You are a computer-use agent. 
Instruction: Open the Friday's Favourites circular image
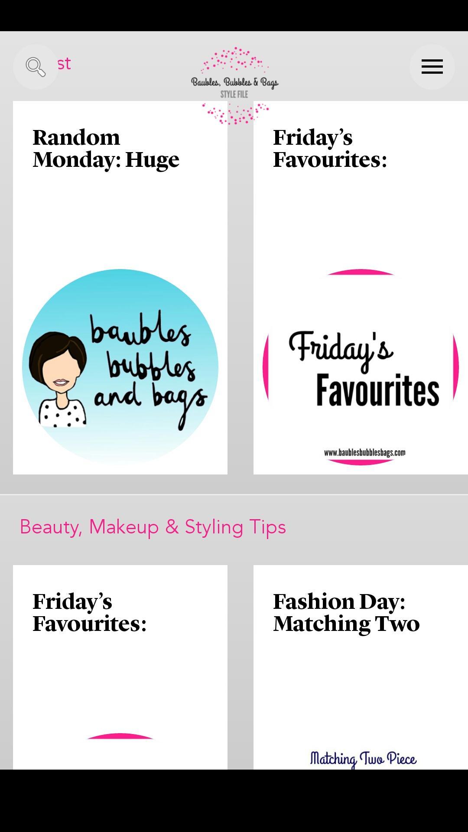[x=361, y=367]
